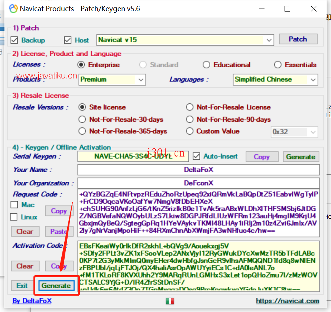
Task: Click inside the Activation Code text box
Action: tap(198, 266)
